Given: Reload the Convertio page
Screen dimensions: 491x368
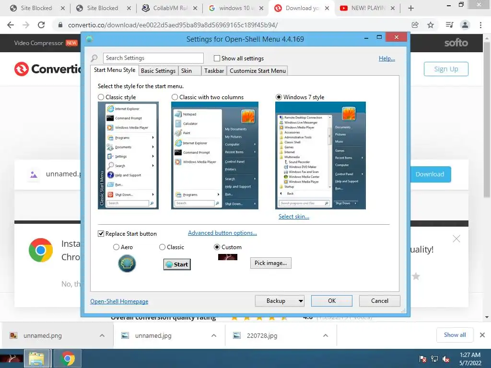Looking at the screenshot, I should pyautogui.click(x=41, y=25).
